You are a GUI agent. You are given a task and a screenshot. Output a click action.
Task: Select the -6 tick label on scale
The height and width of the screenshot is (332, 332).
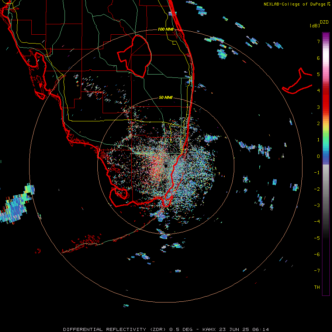(x=317, y=254)
